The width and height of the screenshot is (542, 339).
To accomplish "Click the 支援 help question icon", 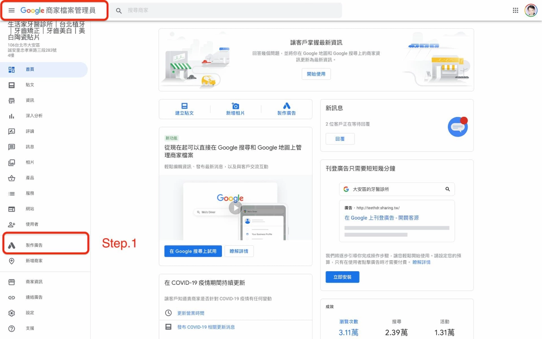I will [x=12, y=328].
